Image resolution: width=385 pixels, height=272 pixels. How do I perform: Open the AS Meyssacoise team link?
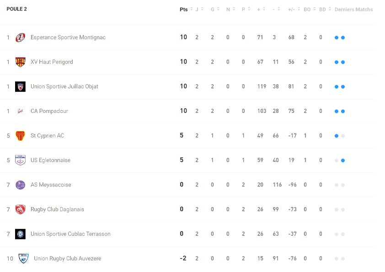[51, 185]
